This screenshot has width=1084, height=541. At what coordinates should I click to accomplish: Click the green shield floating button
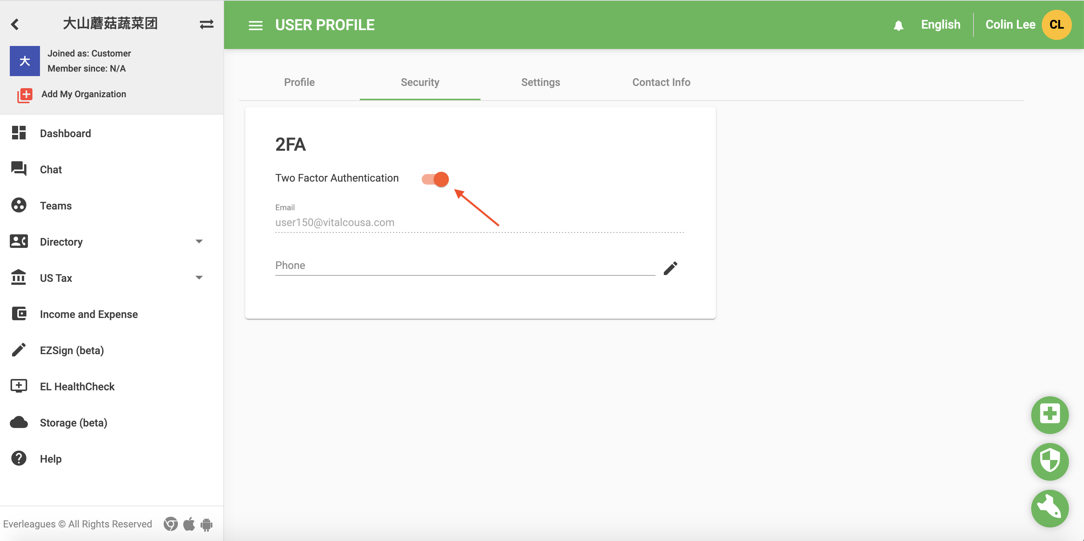click(1050, 461)
